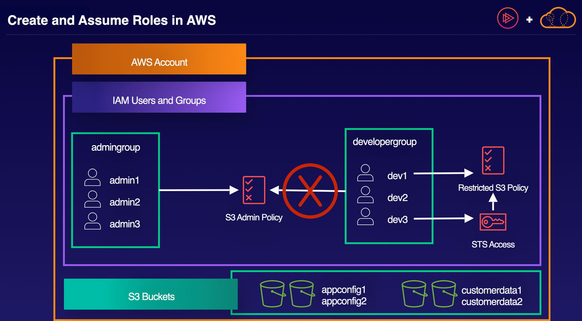Viewport: 582px width, 321px height.
Task: Select the STS Access key icon
Action: (492, 221)
